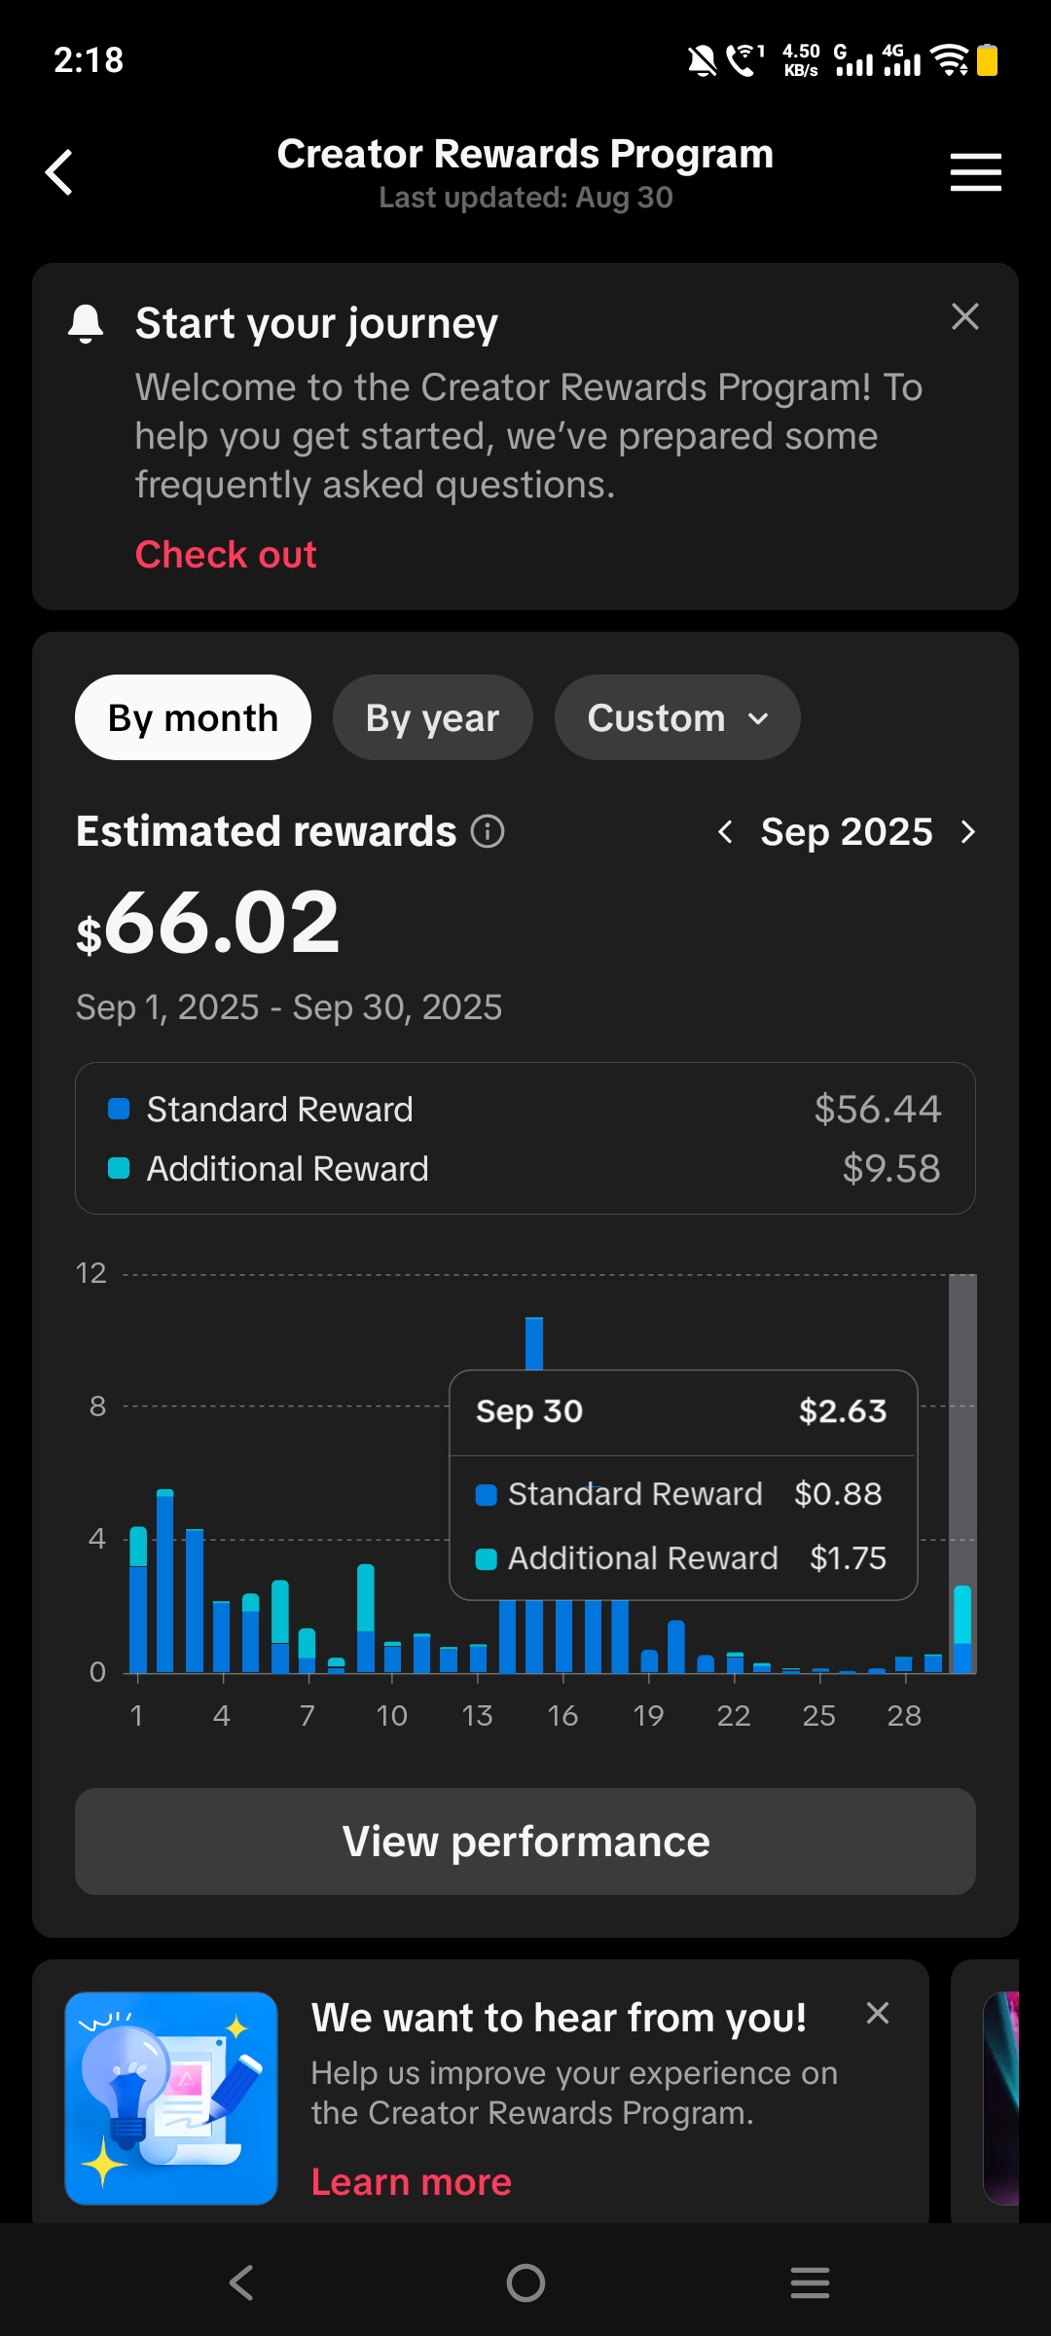Open the hamburger menu icon
The height and width of the screenshot is (2336, 1051).
(975, 172)
